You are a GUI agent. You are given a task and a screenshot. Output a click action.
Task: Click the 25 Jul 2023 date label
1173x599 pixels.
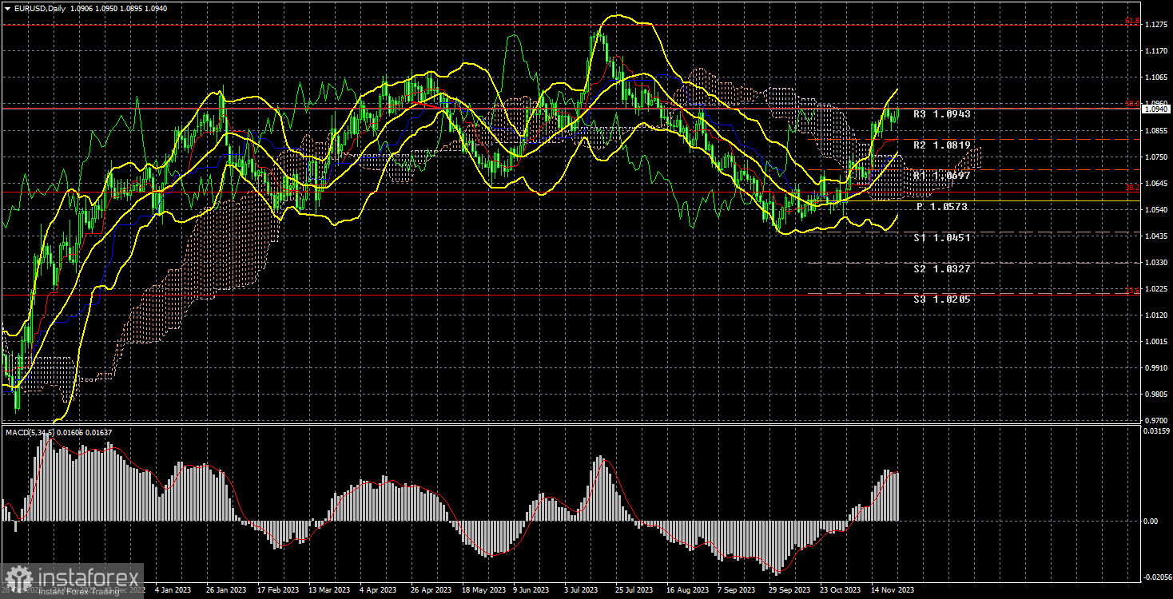coord(636,590)
